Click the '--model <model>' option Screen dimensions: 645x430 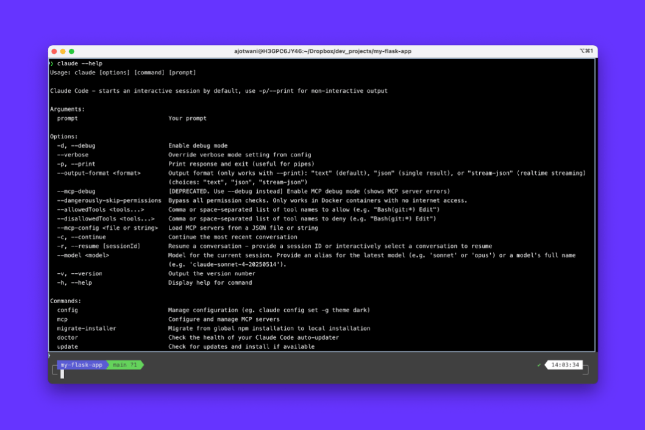[x=83, y=255]
